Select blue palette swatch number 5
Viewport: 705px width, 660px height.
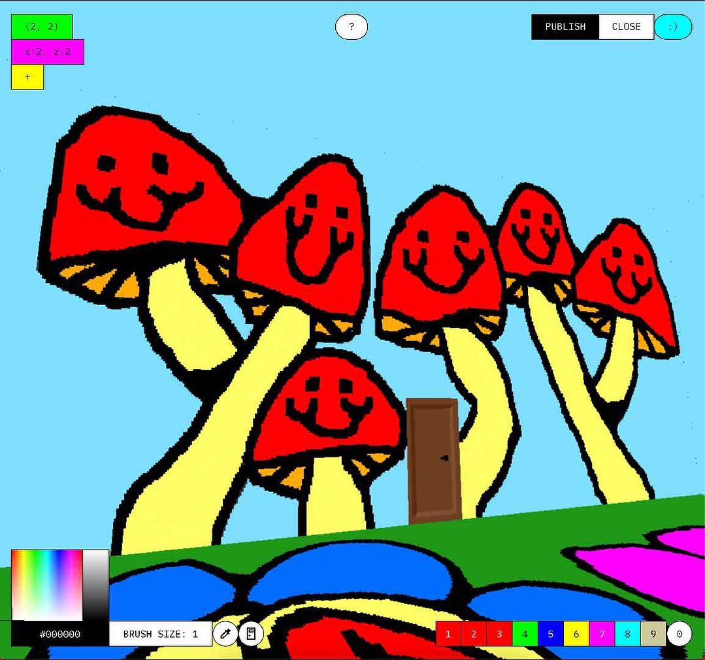pos(550,633)
